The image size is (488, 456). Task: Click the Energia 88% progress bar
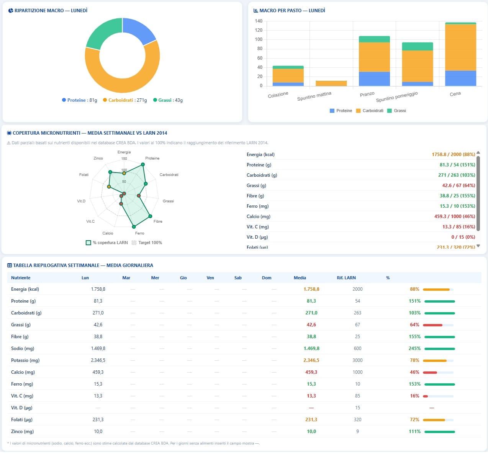tap(438, 290)
